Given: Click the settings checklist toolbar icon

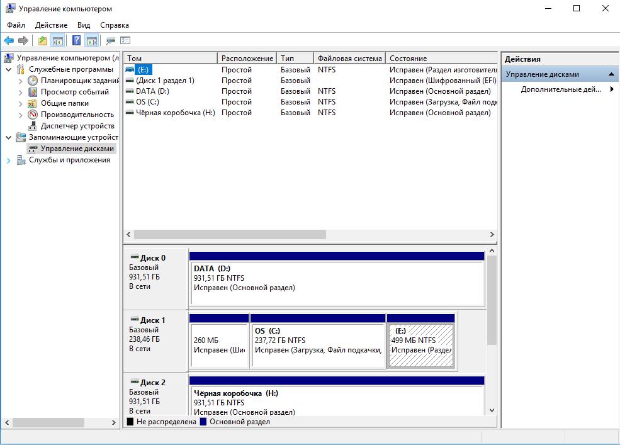Looking at the screenshot, I should point(125,40).
